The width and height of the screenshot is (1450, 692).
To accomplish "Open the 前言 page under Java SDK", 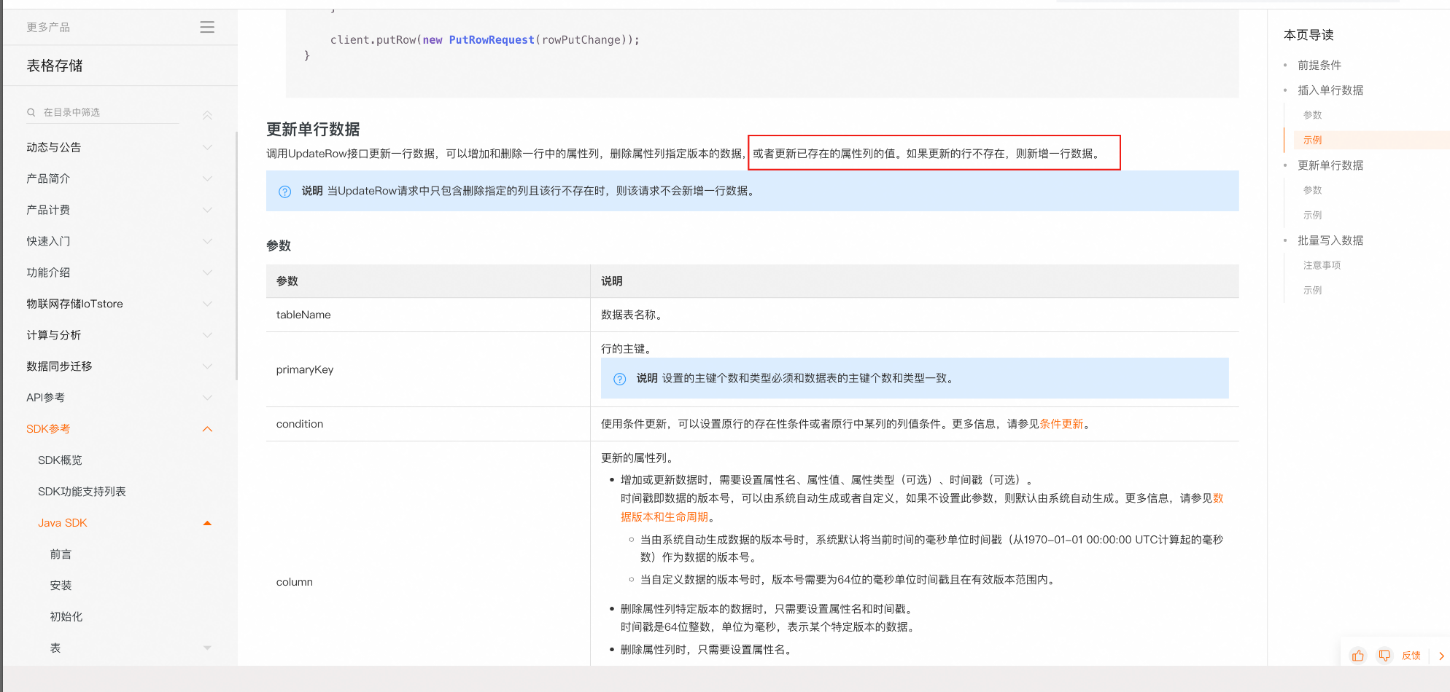I will click(x=61, y=554).
